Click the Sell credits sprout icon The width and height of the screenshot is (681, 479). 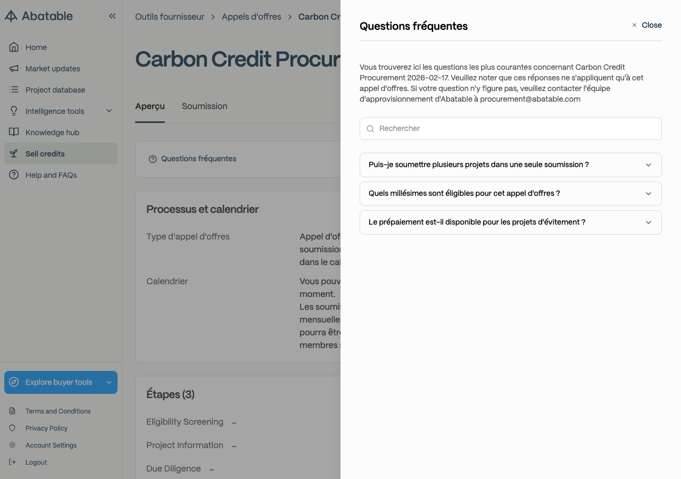coord(14,154)
